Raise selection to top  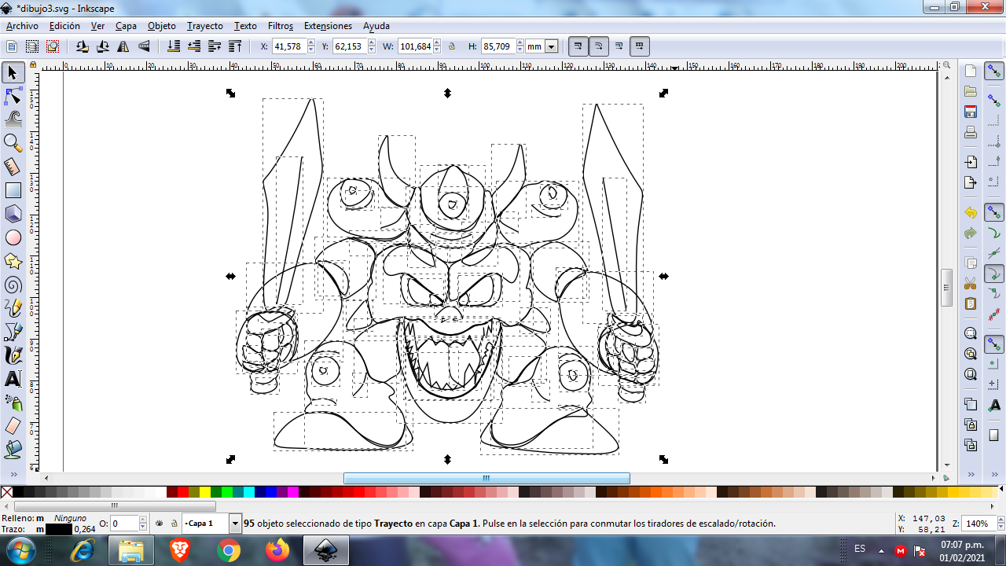click(x=235, y=46)
